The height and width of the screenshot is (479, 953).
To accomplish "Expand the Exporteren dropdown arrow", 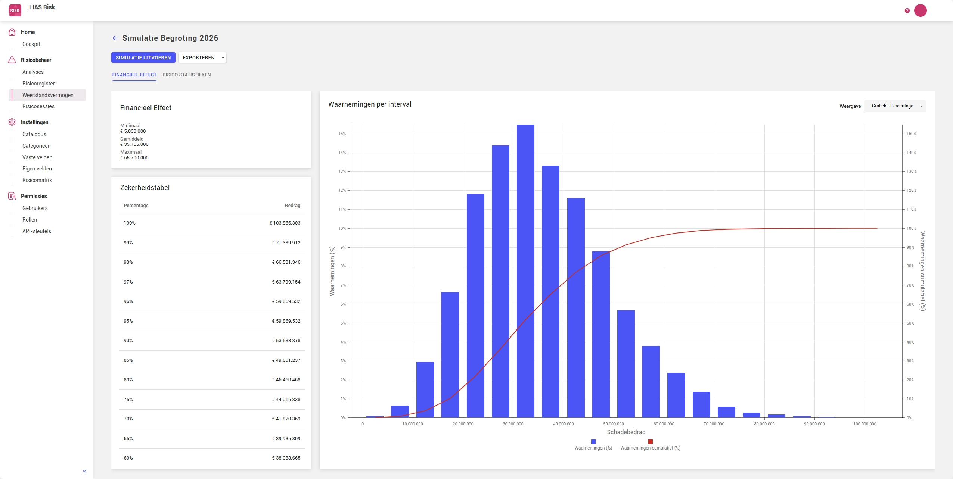I will tap(223, 57).
